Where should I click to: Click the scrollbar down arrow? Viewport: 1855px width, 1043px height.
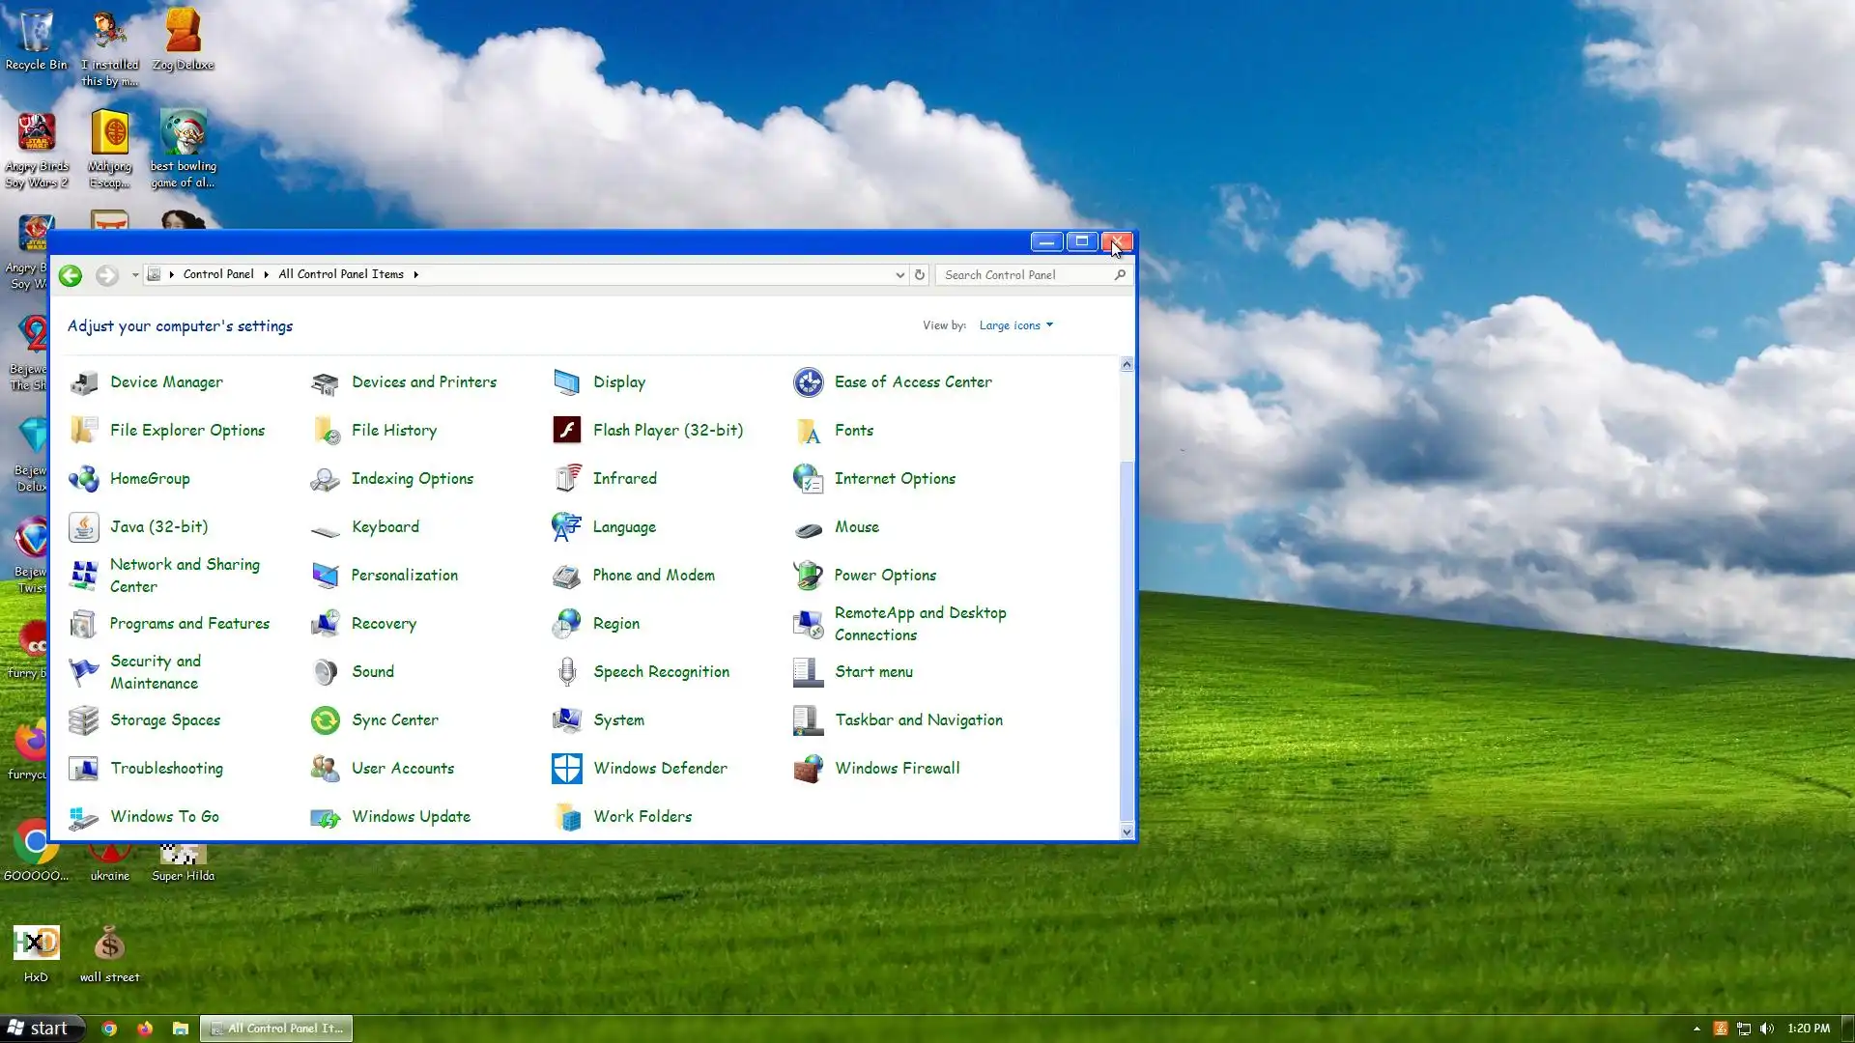(1127, 832)
